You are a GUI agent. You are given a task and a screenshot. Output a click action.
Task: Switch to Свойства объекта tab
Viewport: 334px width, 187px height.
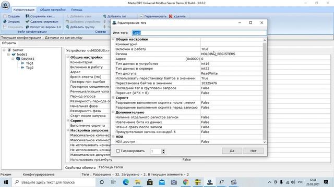tap(80, 167)
